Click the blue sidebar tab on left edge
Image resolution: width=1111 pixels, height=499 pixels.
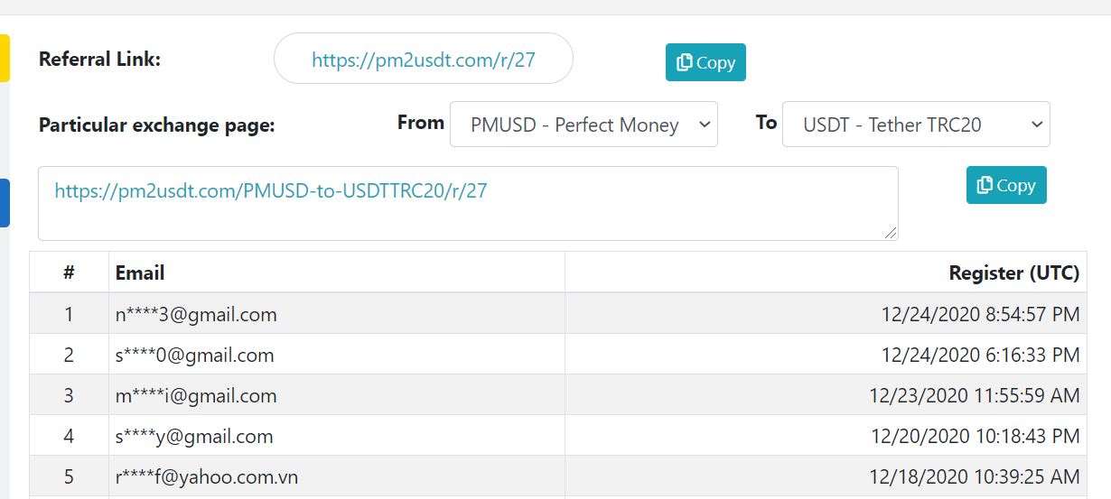click(x=5, y=203)
